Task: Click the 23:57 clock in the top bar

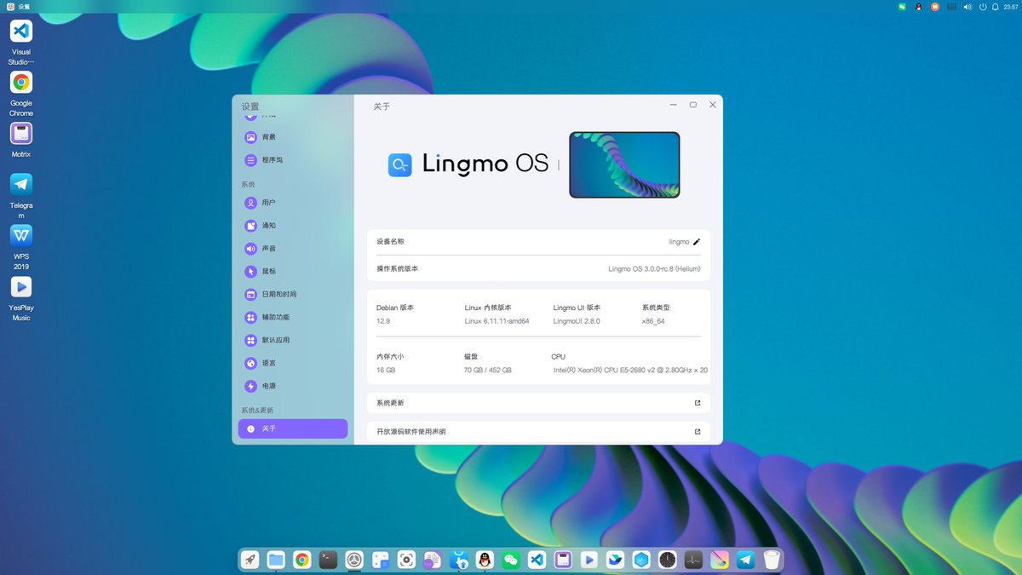Action: [1011, 7]
